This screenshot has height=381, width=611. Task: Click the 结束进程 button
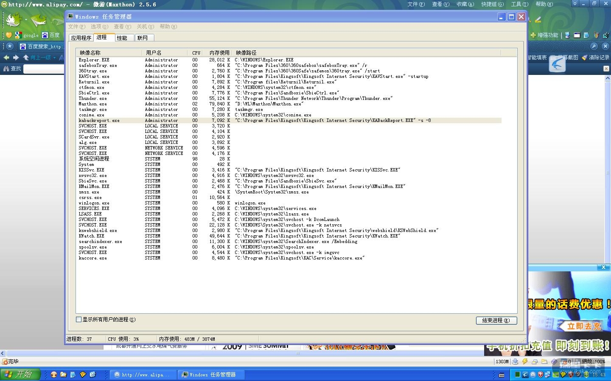(496, 320)
